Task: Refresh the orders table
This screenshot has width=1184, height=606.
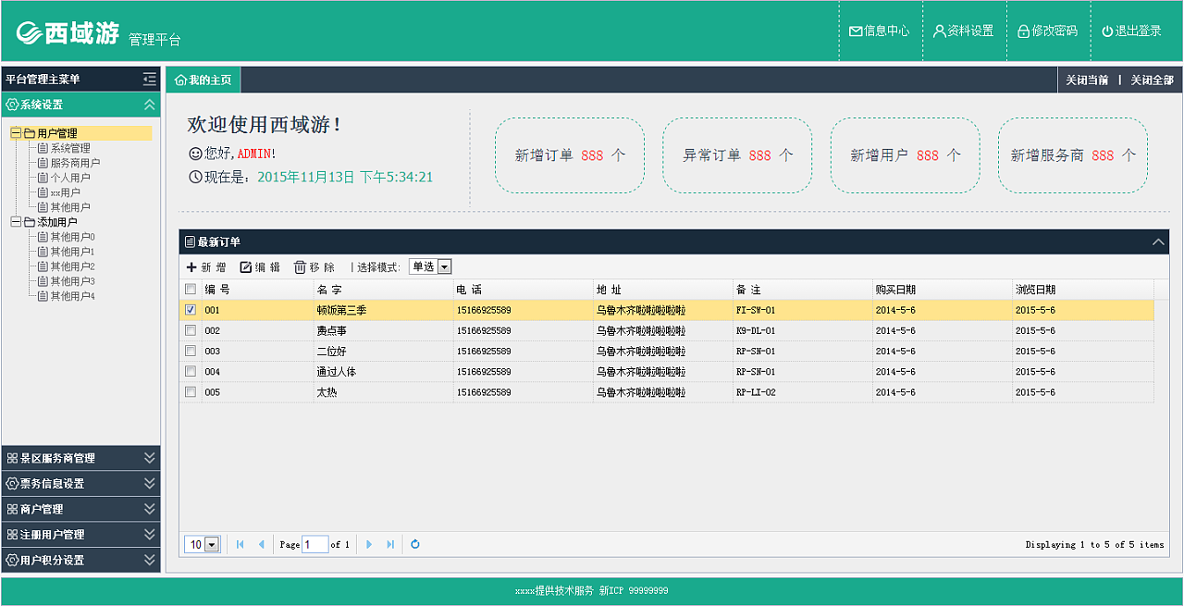Action: click(x=415, y=545)
